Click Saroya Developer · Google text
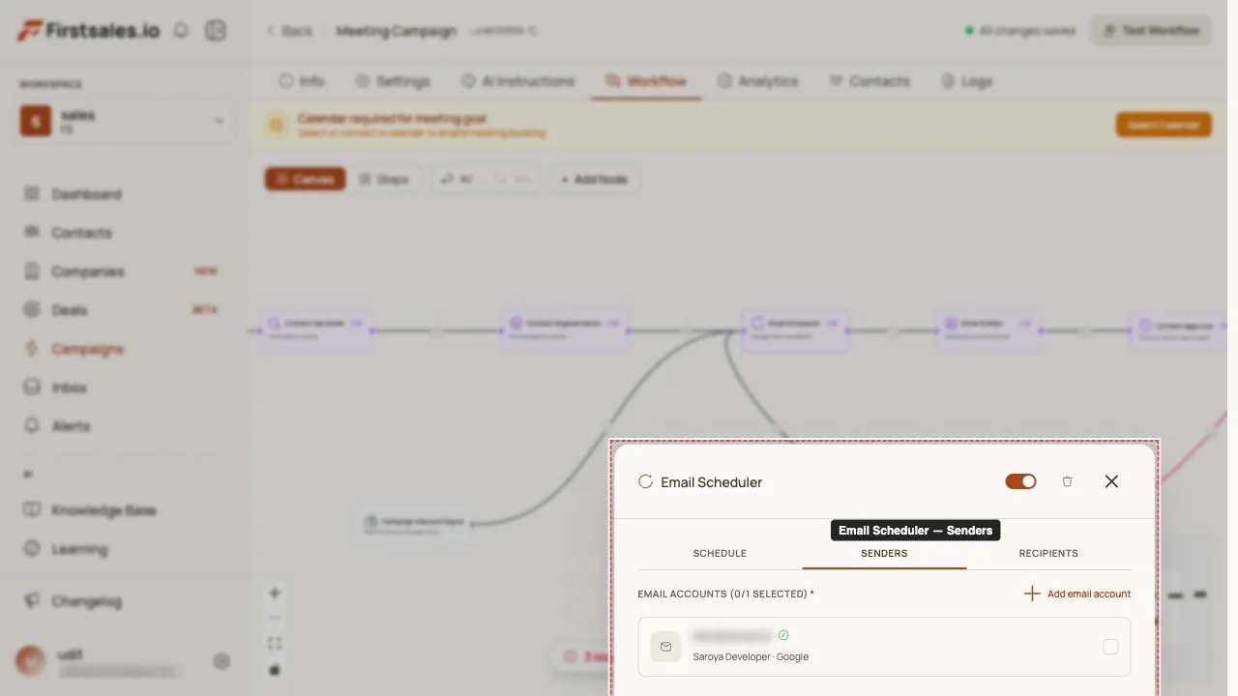The width and height of the screenshot is (1238, 696). coord(751,657)
